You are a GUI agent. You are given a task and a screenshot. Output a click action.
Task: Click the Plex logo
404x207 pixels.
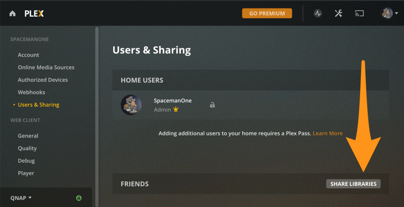[34, 14]
